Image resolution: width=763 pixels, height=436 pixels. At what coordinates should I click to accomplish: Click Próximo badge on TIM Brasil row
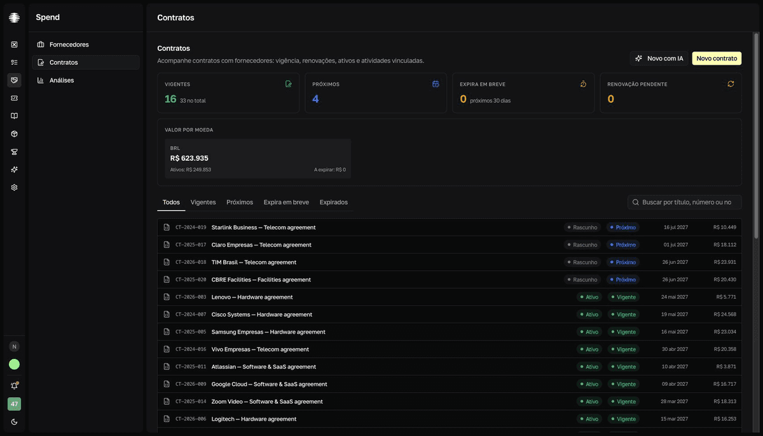coord(623,262)
